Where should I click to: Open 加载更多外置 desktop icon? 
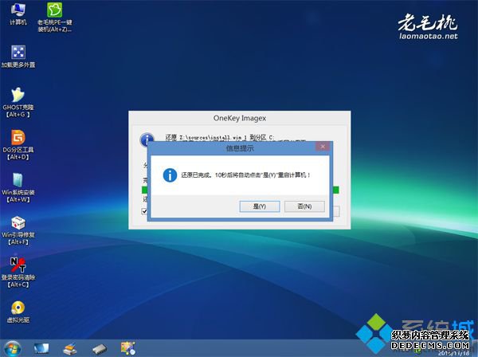18,57
